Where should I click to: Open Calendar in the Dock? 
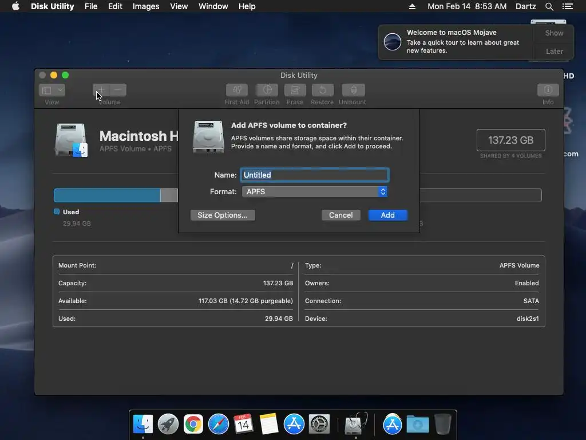pyautogui.click(x=243, y=425)
